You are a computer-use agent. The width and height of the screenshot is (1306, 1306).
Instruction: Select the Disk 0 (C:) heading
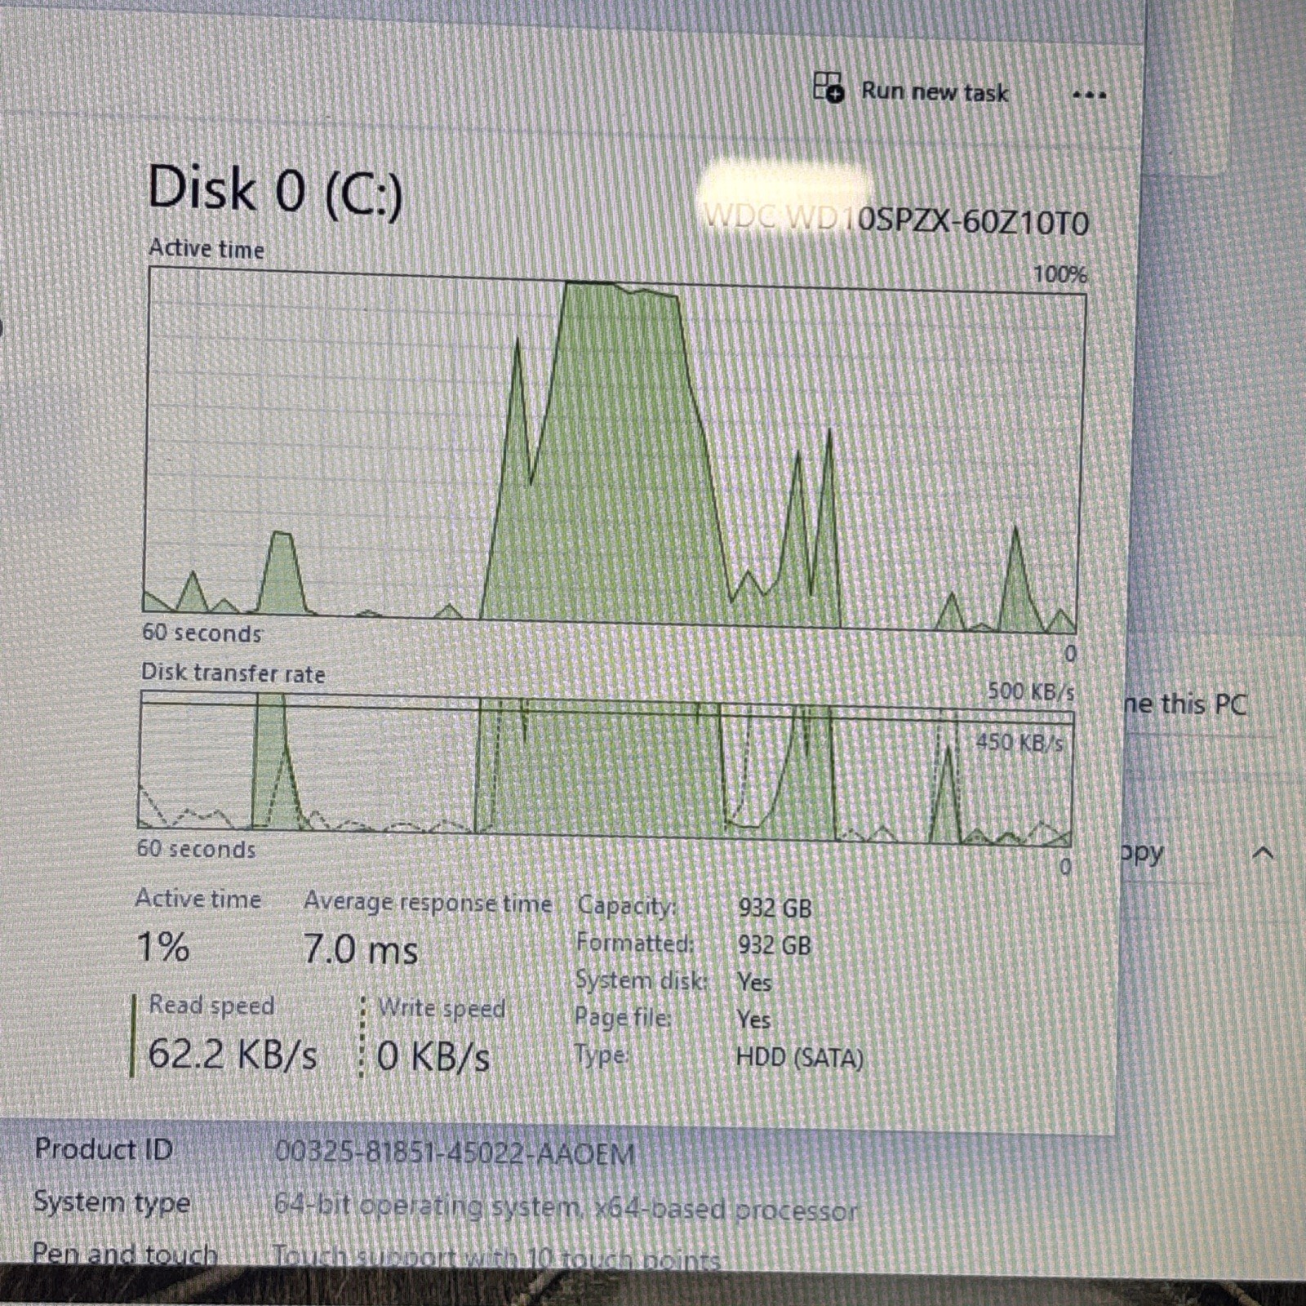coord(275,190)
